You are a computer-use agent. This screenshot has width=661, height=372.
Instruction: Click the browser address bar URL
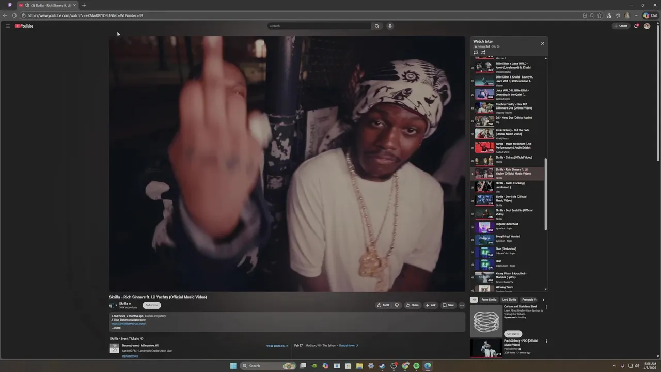pos(85,16)
